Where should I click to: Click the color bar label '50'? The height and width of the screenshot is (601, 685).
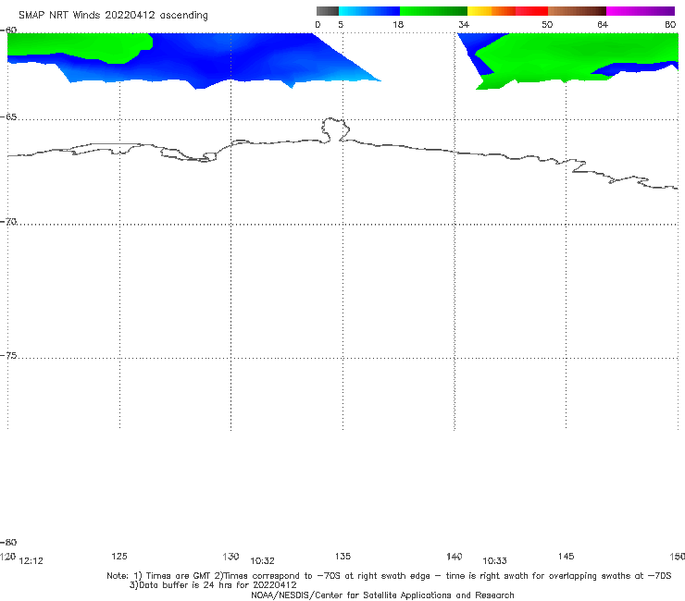tap(547, 24)
